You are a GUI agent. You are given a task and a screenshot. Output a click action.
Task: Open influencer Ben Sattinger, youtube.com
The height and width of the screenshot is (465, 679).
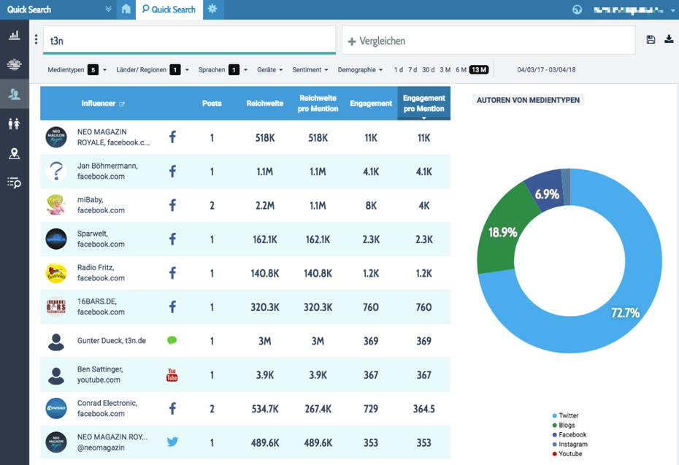tap(100, 374)
